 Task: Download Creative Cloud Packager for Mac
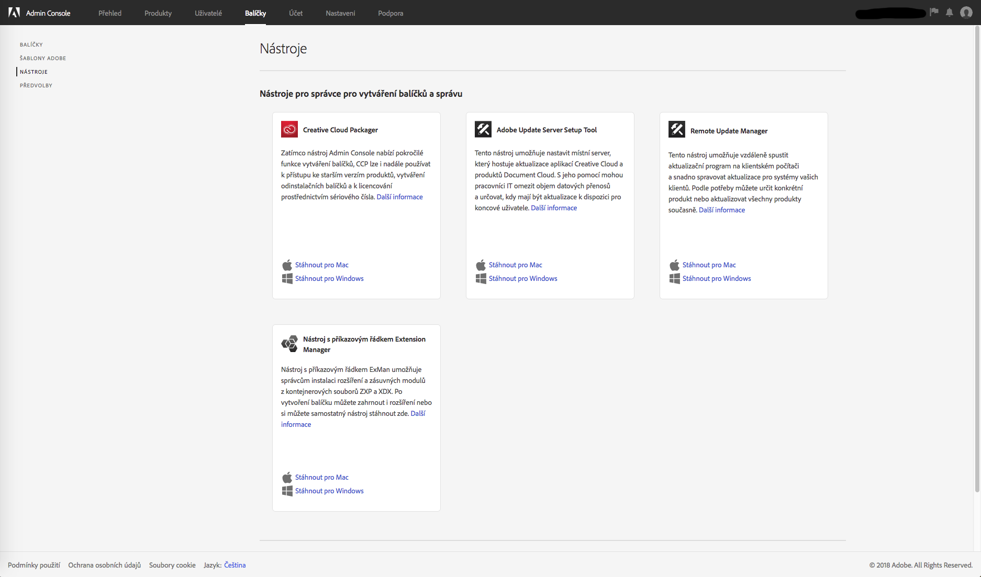[x=321, y=265]
